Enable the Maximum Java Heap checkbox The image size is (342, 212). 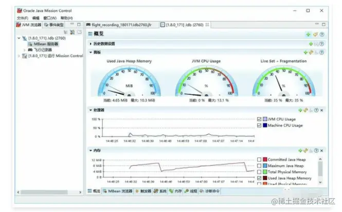(x=259, y=166)
